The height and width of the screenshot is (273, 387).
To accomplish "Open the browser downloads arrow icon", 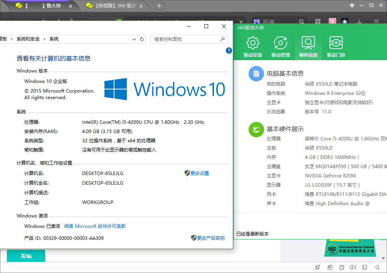I will click(x=359, y=22).
